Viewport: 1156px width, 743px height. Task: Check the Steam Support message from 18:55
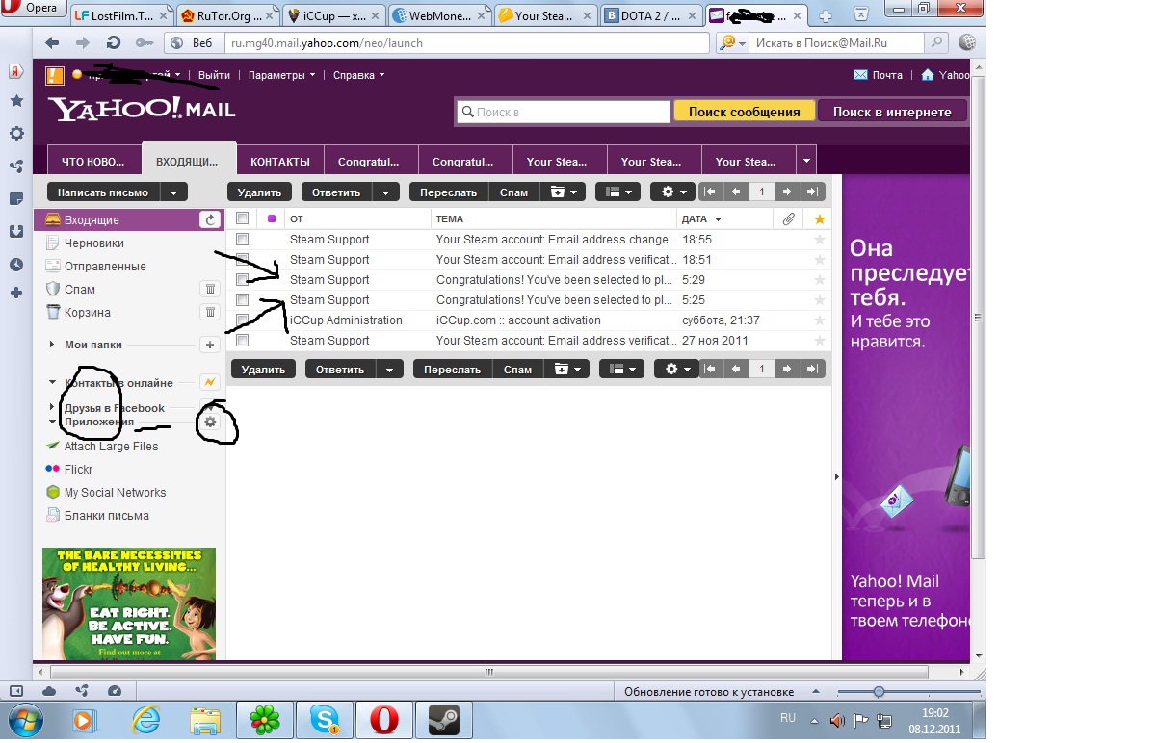coord(243,239)
